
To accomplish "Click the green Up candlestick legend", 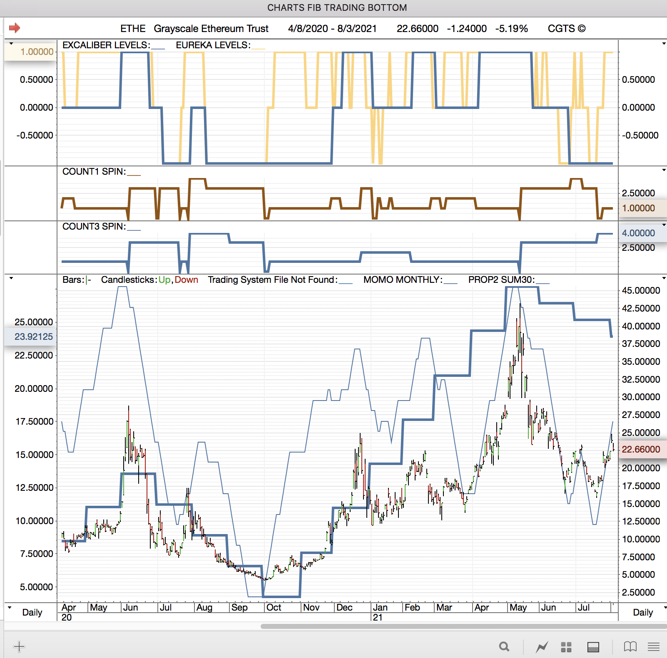I will point(164,280).
